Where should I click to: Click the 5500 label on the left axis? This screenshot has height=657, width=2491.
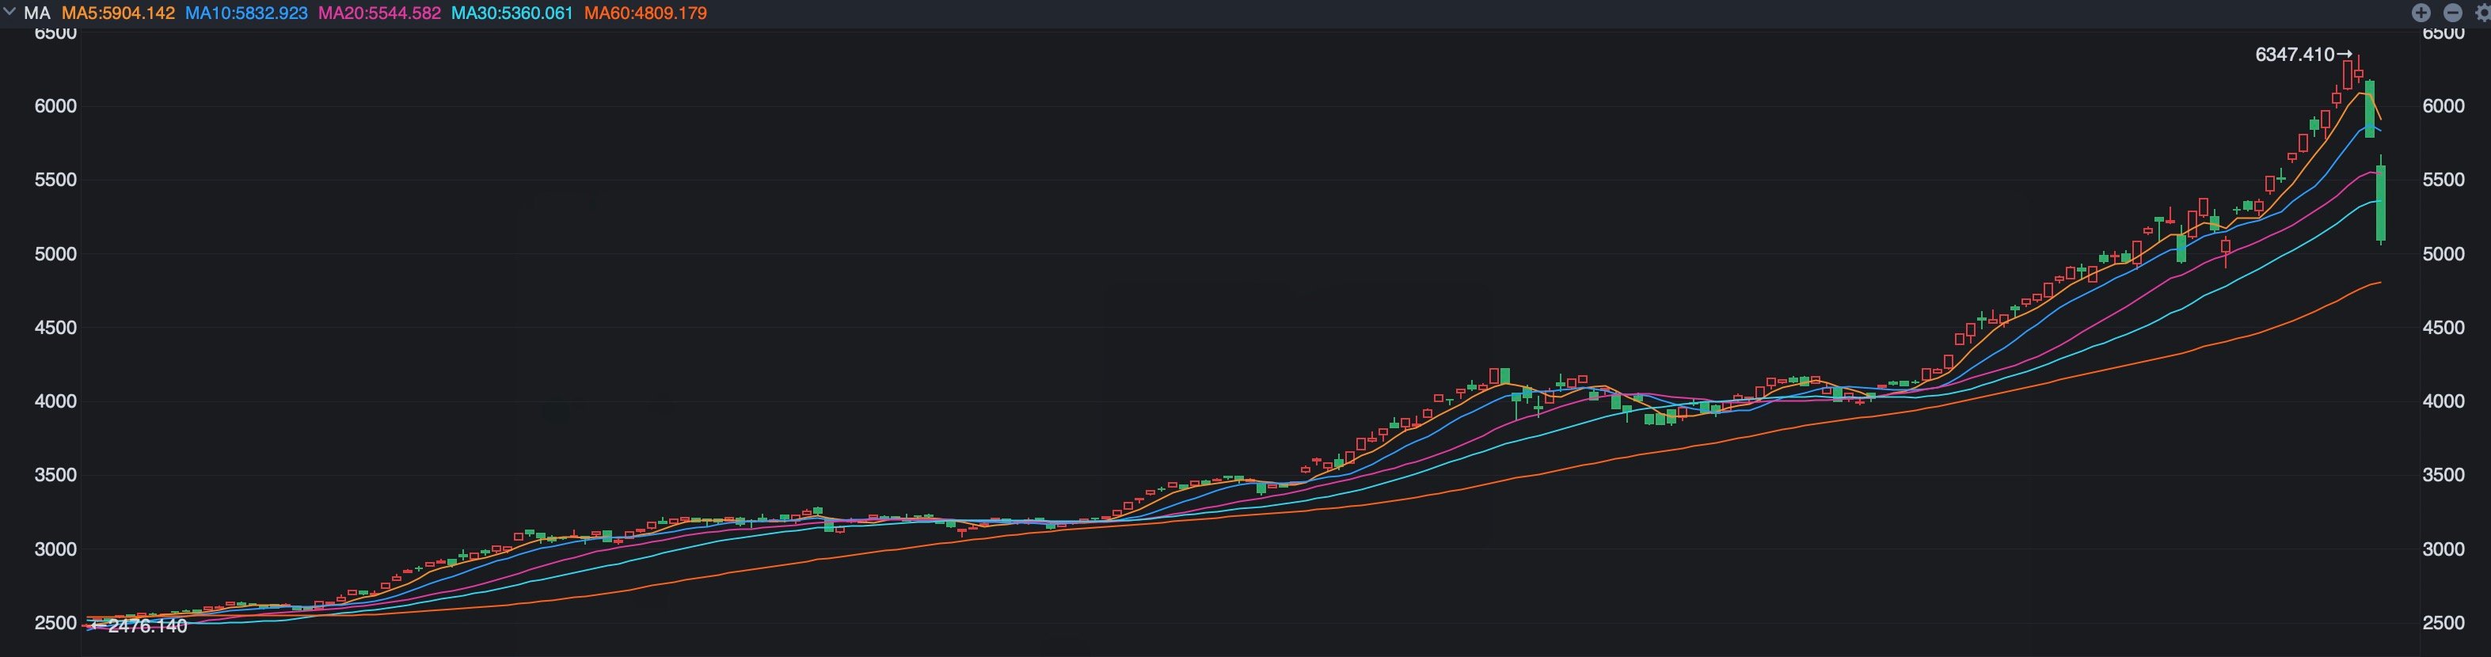tap(55, 180)
